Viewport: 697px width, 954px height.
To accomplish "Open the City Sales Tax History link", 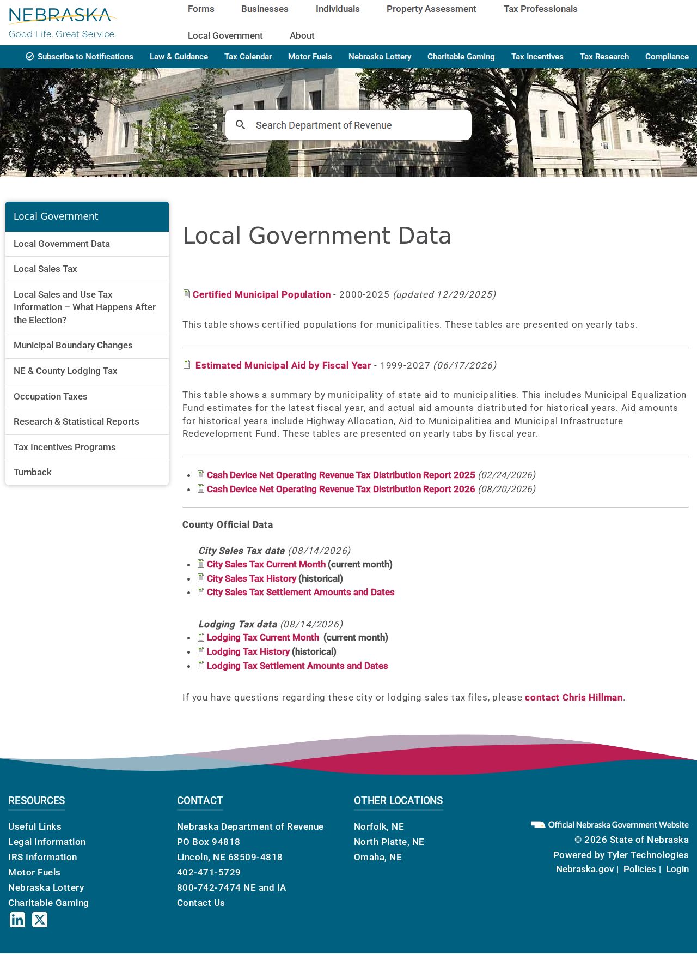I will pos(252,578).
